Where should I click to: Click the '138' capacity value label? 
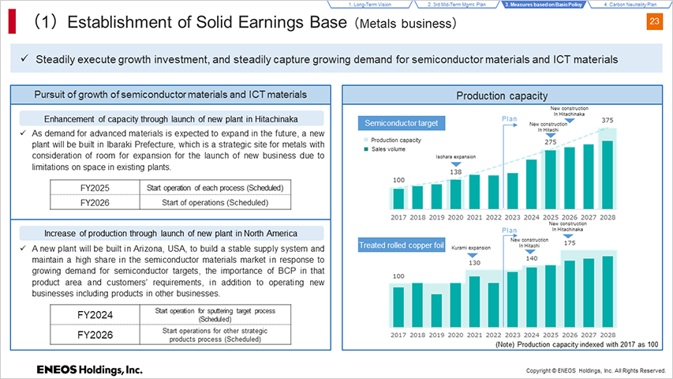(455, 172)
